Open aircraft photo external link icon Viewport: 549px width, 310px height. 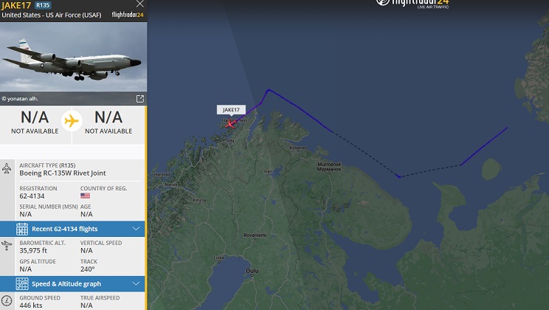[140, 99]
